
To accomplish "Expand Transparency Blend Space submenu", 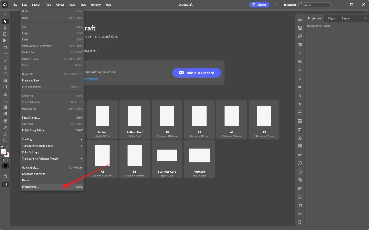I will [52, 146].
